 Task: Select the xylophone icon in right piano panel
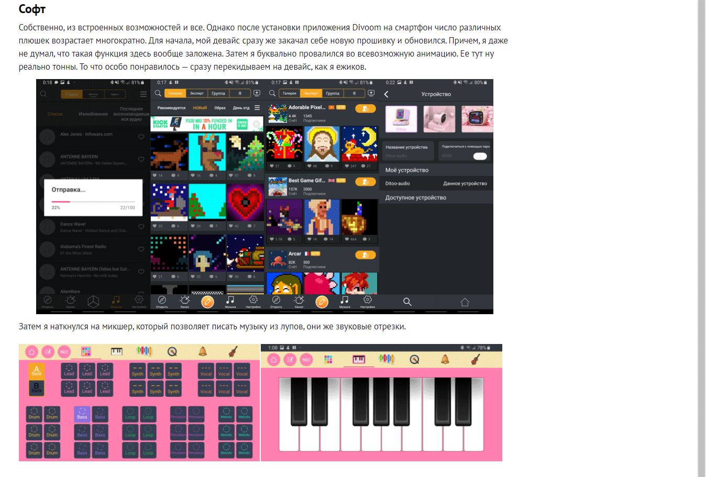tap(387, 359)
